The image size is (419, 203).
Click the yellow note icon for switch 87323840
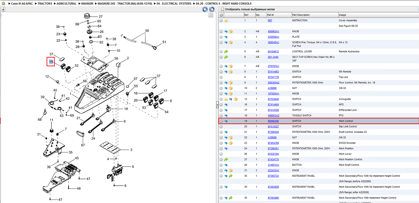pyautogui.click(x=226, y=99)
